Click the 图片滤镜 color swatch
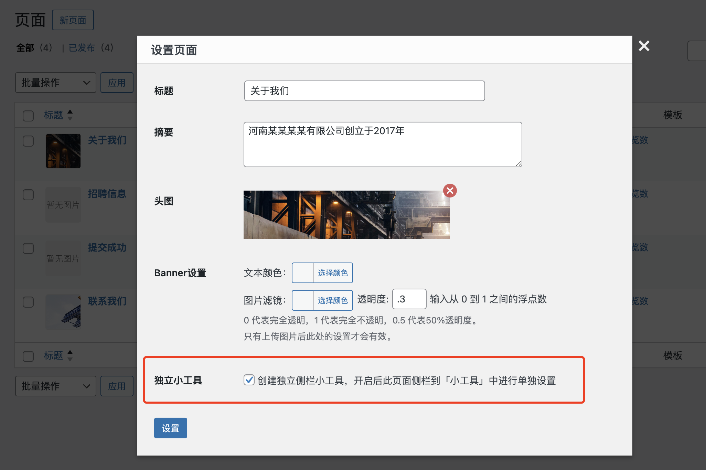Viewport: 706px width, 470px height. [303, 300]
